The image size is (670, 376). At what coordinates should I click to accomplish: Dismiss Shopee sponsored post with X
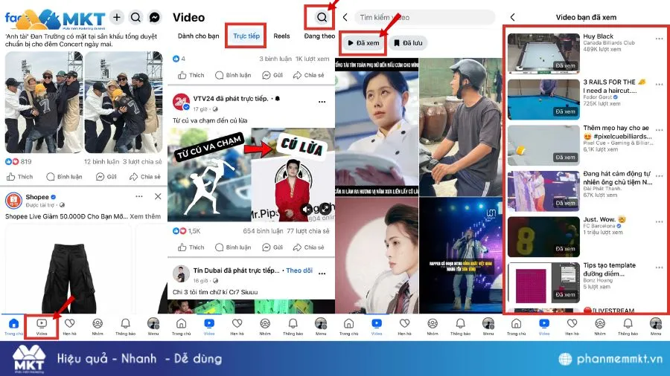tap(158, 196)
